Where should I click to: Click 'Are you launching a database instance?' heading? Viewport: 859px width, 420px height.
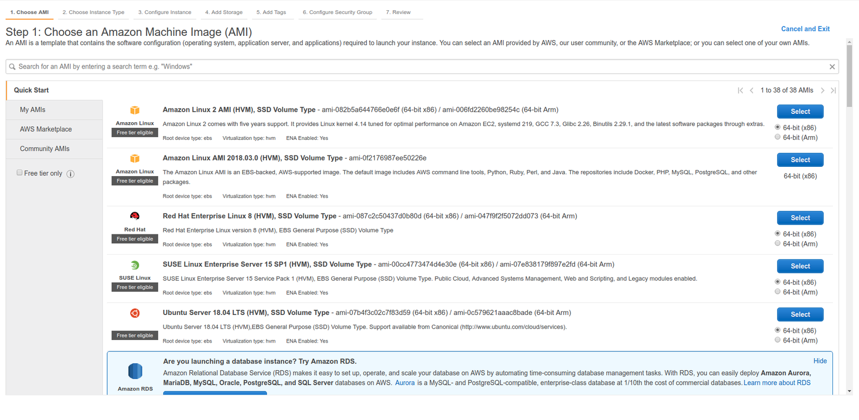260,361
